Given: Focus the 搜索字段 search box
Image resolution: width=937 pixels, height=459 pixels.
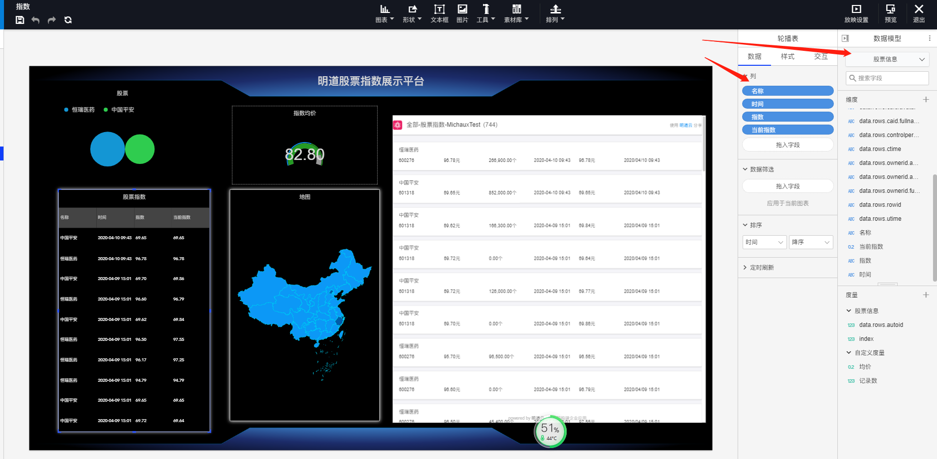Looking at the screenshot, I should (887, 78).
